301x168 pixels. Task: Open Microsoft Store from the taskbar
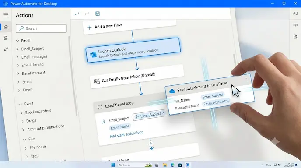[x=180, y=165]
